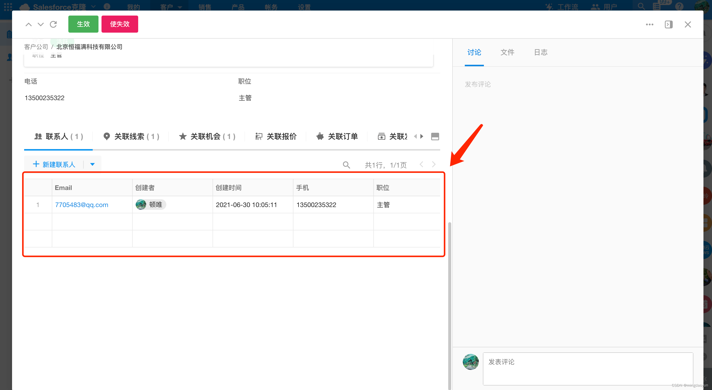The width and height of the screenshot is (712, 390).
Task: Open notifications with 99+ badge
Action: 657,7
